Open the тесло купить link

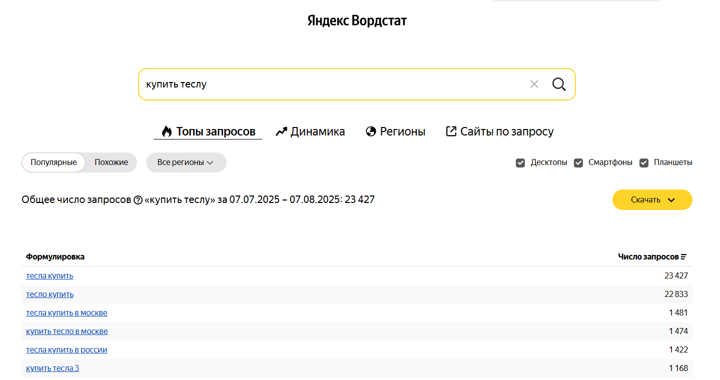click(50, 294)
